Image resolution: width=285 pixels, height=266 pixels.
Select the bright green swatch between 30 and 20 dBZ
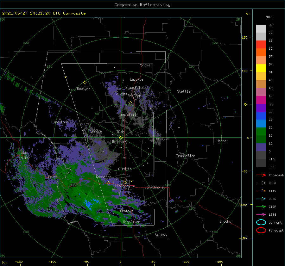(261, 132)
